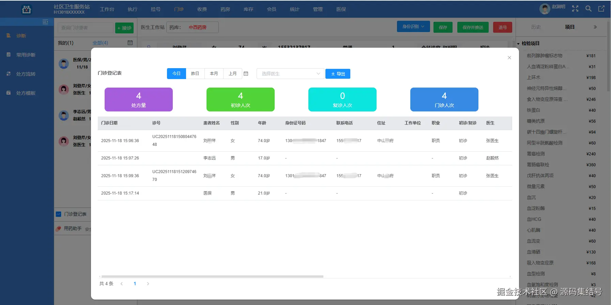Image resolution: width=611 pixels, height=305 pixels.
Task: Click the 用药助手 pill icon
Action: [x=59, y=229]
